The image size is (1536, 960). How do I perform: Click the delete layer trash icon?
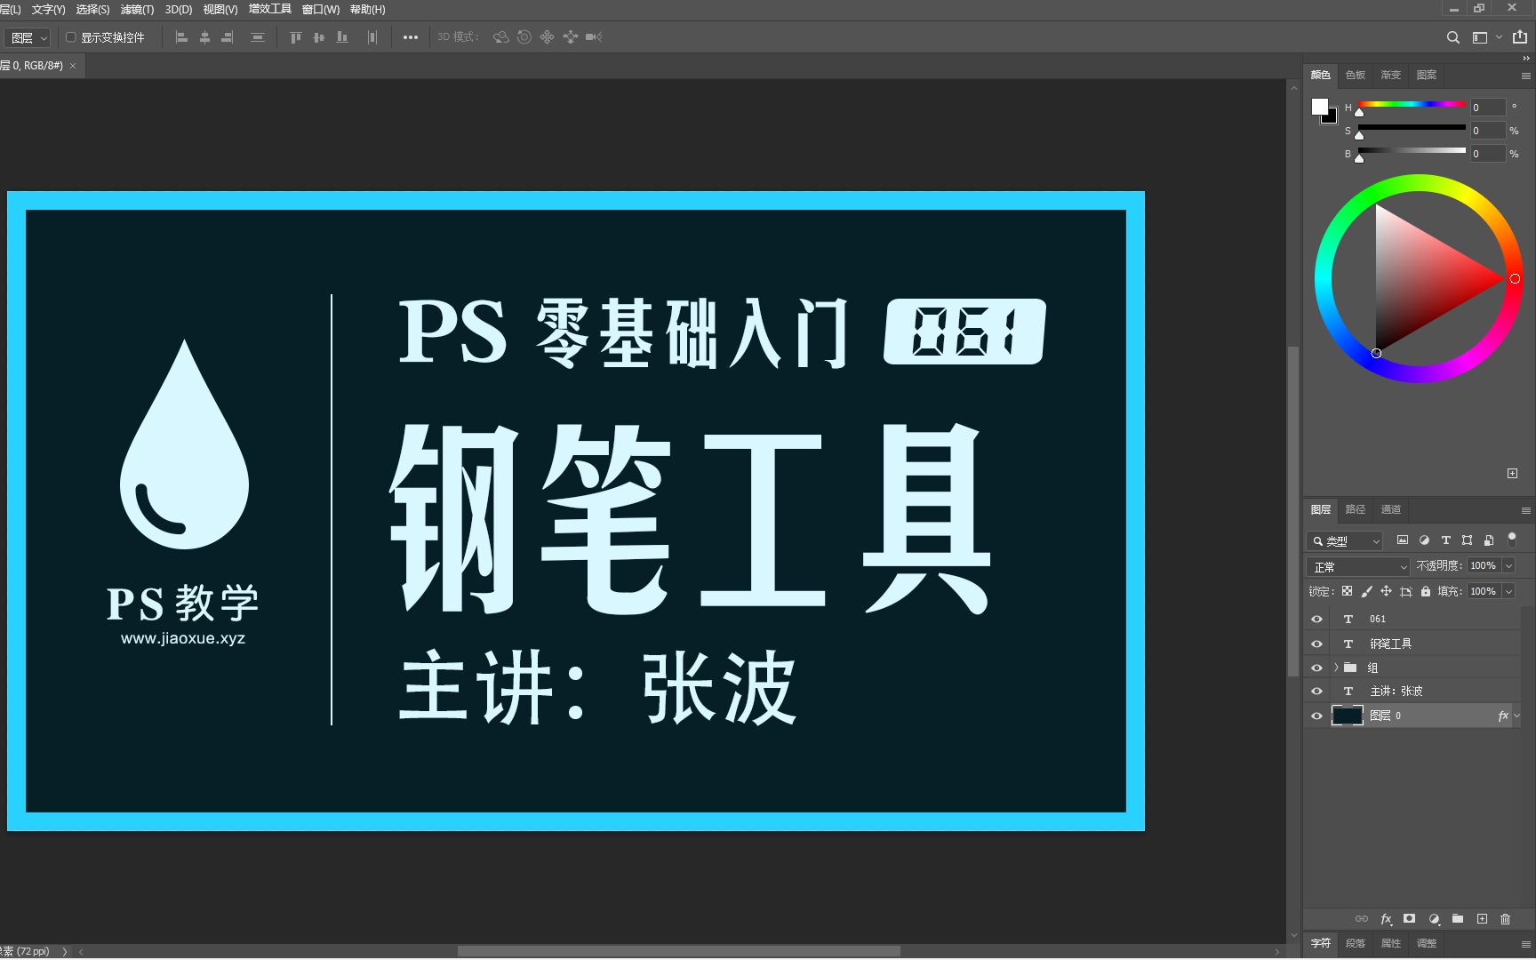click(1505, 919)
